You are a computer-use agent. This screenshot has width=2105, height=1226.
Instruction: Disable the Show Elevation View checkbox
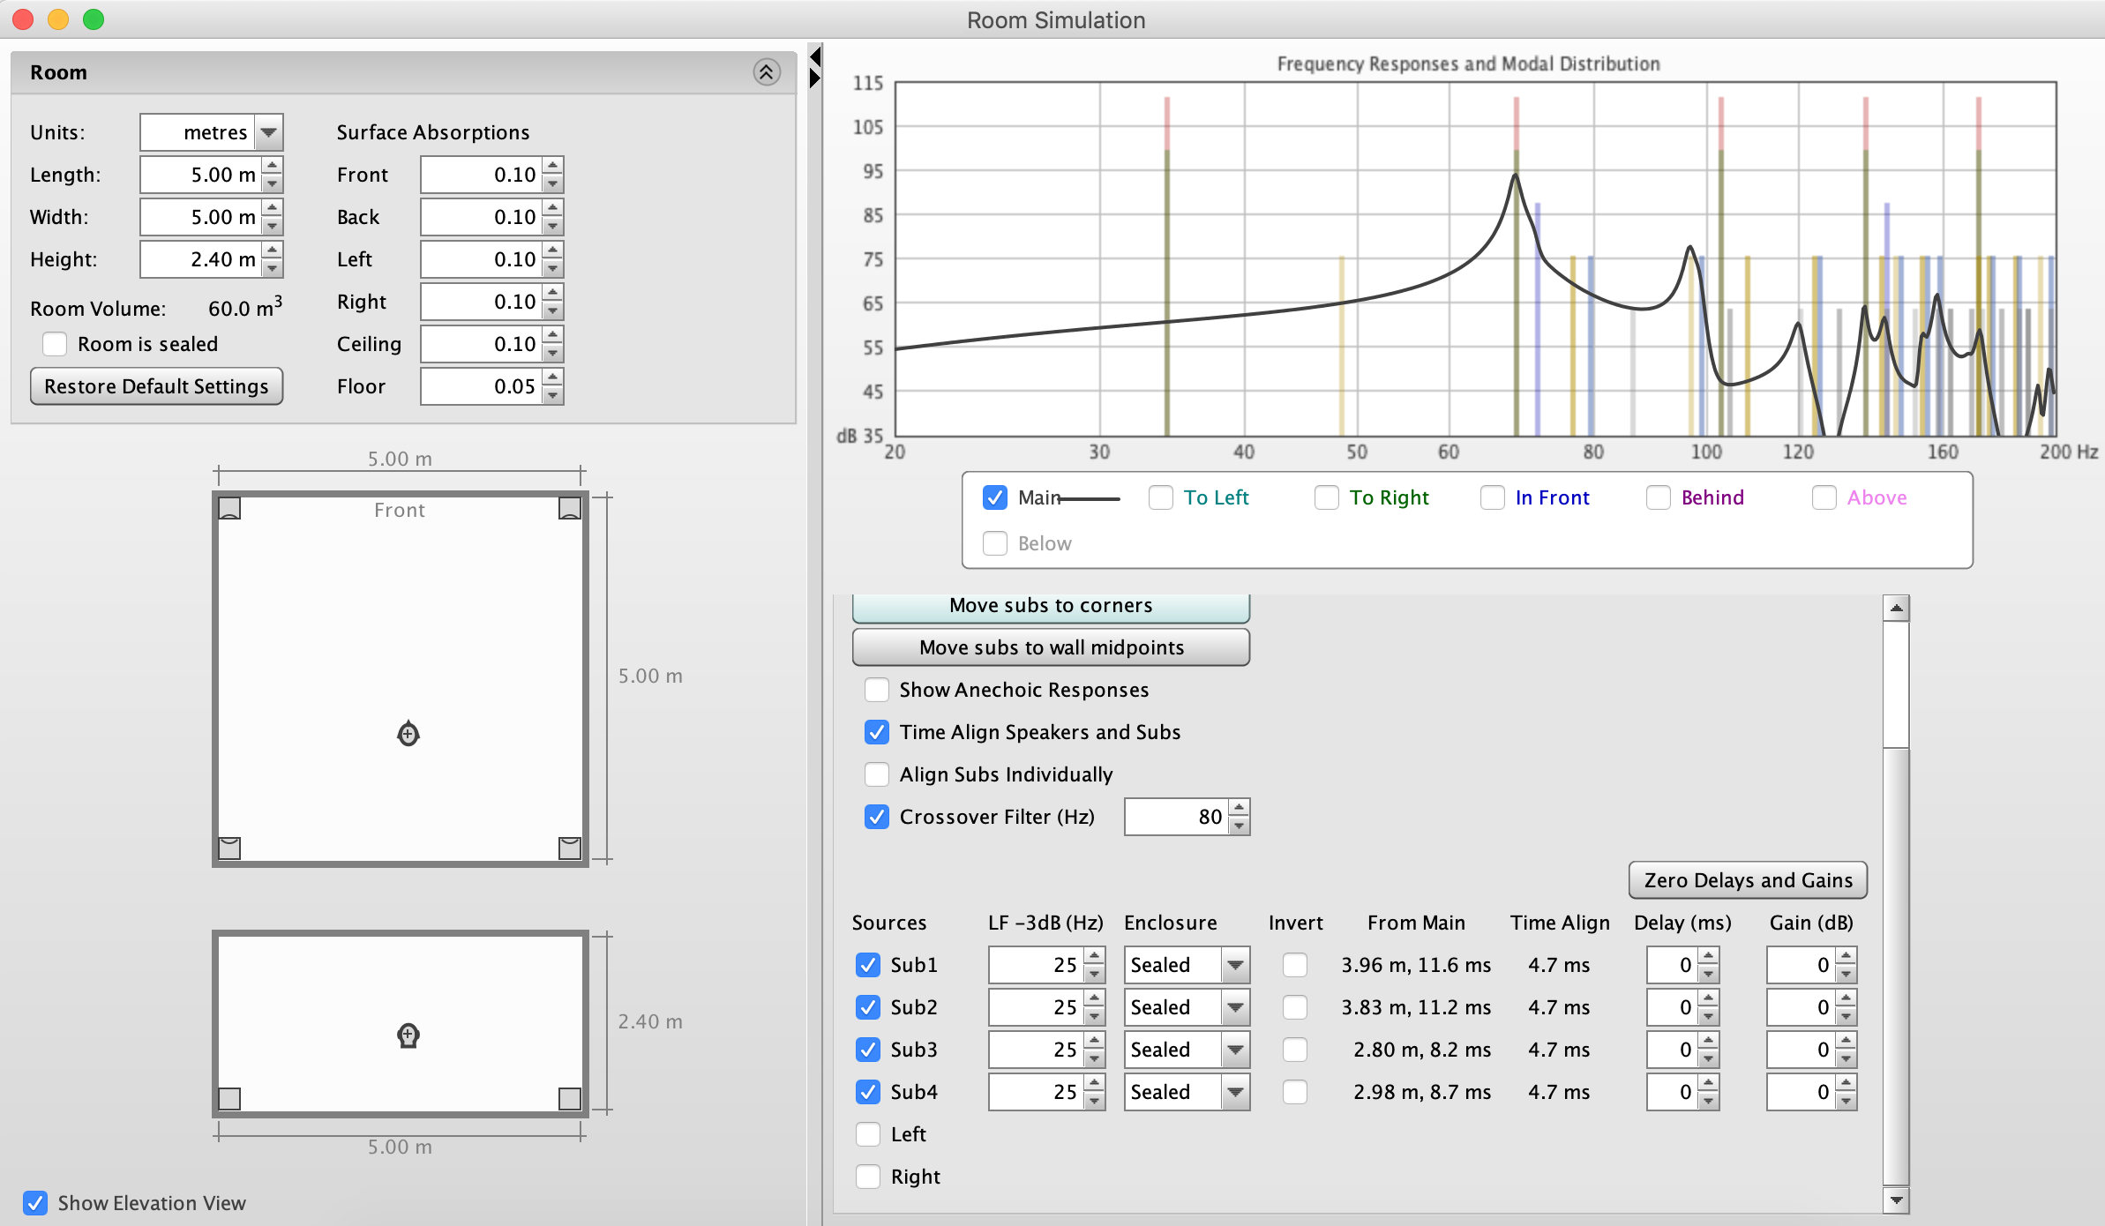point(35,1203)
